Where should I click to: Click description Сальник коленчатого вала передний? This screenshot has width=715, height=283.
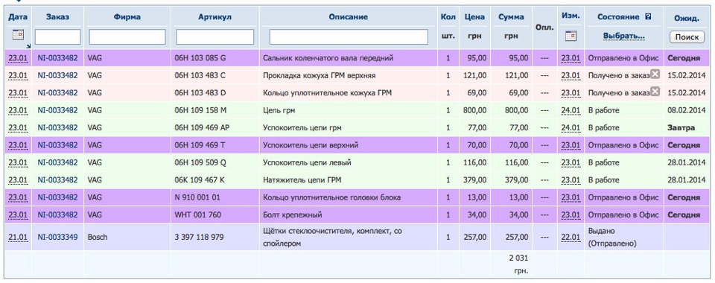(328, 58)
